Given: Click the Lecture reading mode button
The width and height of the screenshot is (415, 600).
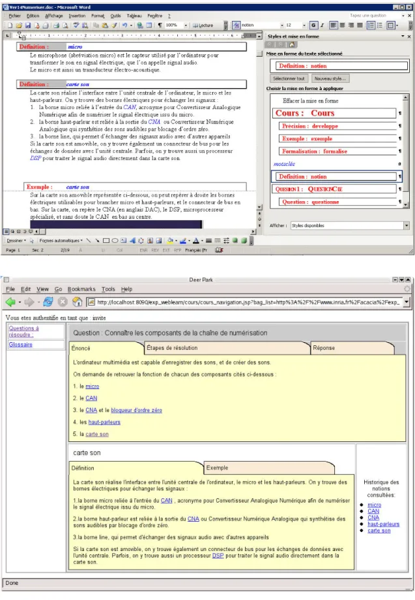Looking at the screenshot, I should coord(203,25).
